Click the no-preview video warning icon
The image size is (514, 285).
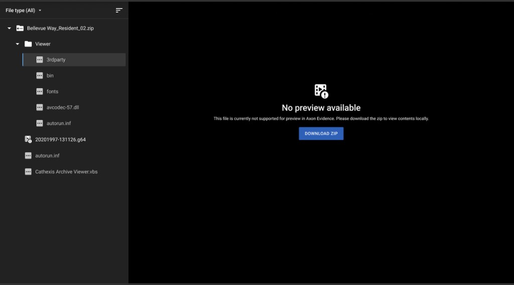[321, 91]
